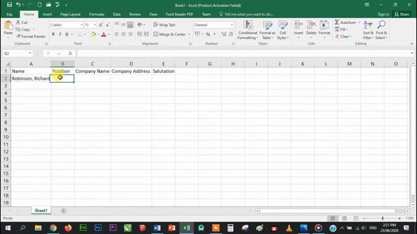Click the Insert Function fx icon

coord(70,53)
